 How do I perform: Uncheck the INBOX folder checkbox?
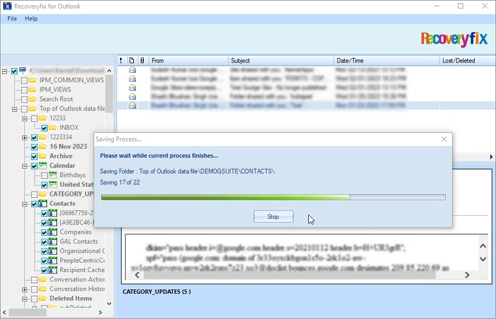(x=44, y=128)
